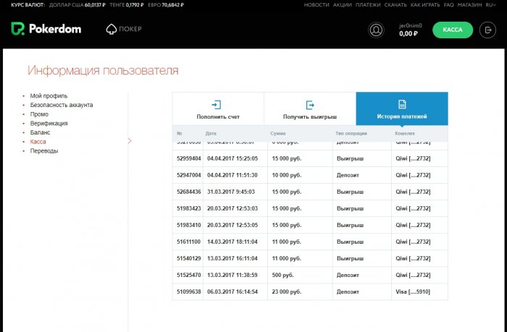This screenshot has width=507, height=332.
Task: Open Переводы sidebar item
Action: (x=44, y=151)
